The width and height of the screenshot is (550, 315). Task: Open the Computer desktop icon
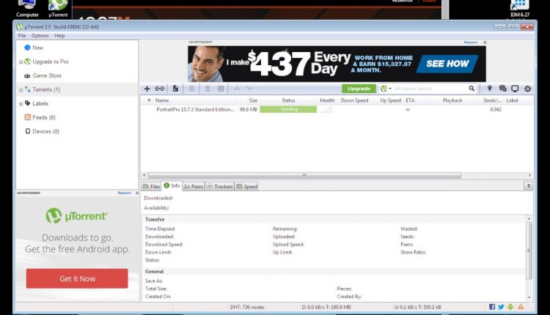[27, 8]
